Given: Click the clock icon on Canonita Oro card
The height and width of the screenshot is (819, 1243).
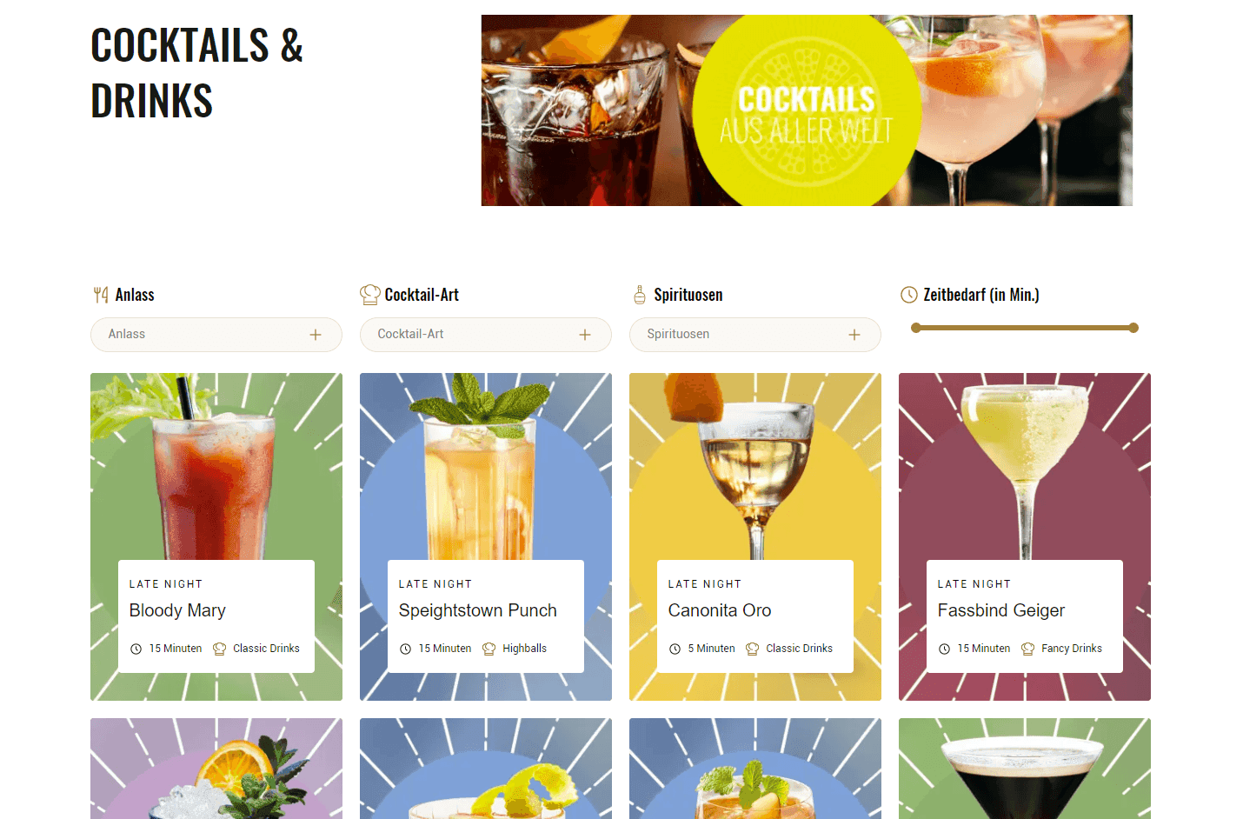Looking at the screenshot, I should coord(675,649).
